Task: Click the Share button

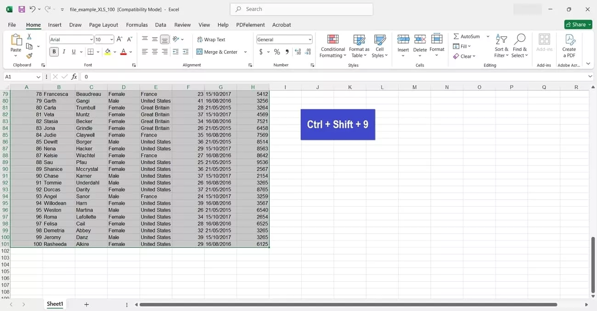Action: coord(578,24)
